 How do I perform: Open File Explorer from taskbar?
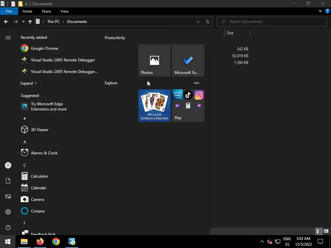tap(24, 242)
